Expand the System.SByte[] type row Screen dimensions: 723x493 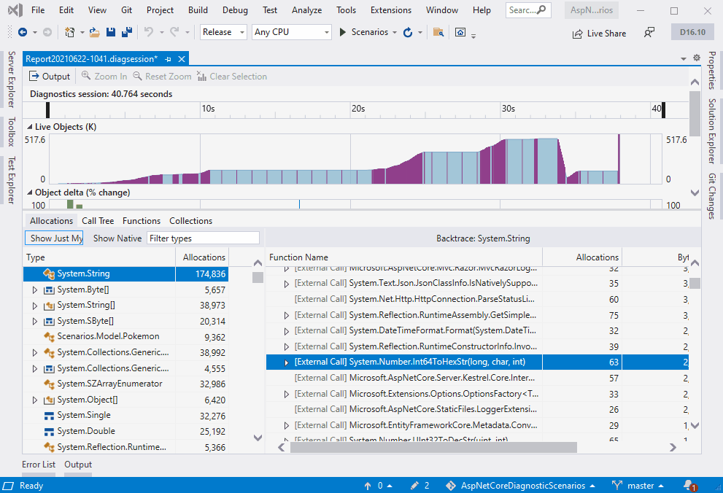(x=34, y=321)
